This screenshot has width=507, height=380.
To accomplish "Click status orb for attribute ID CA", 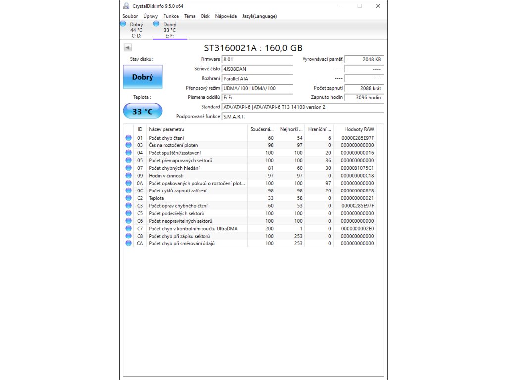I will coord(128,243).
